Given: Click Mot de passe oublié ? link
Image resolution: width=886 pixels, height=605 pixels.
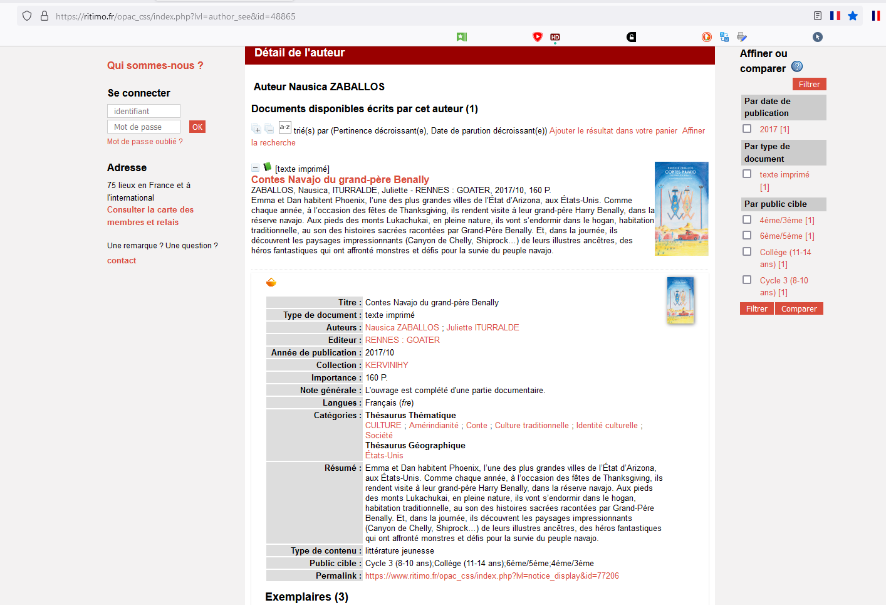Looking at the screenshot, I should click(x=145, y=142).
